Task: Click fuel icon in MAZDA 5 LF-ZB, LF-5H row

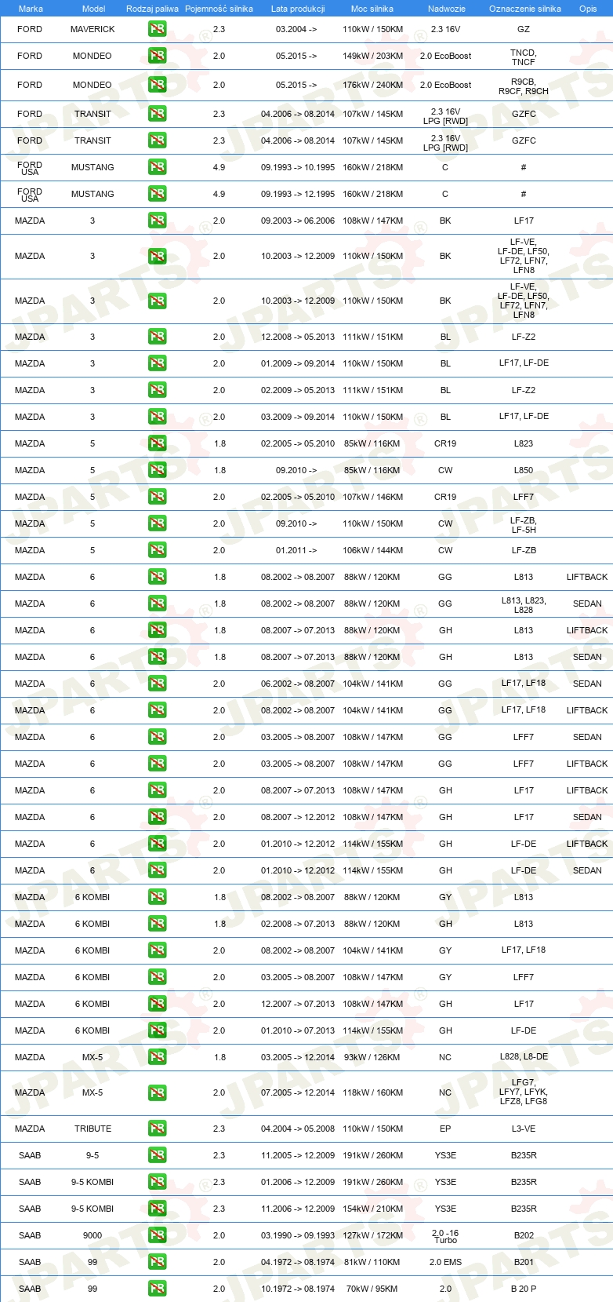Action: pos(157,523)
